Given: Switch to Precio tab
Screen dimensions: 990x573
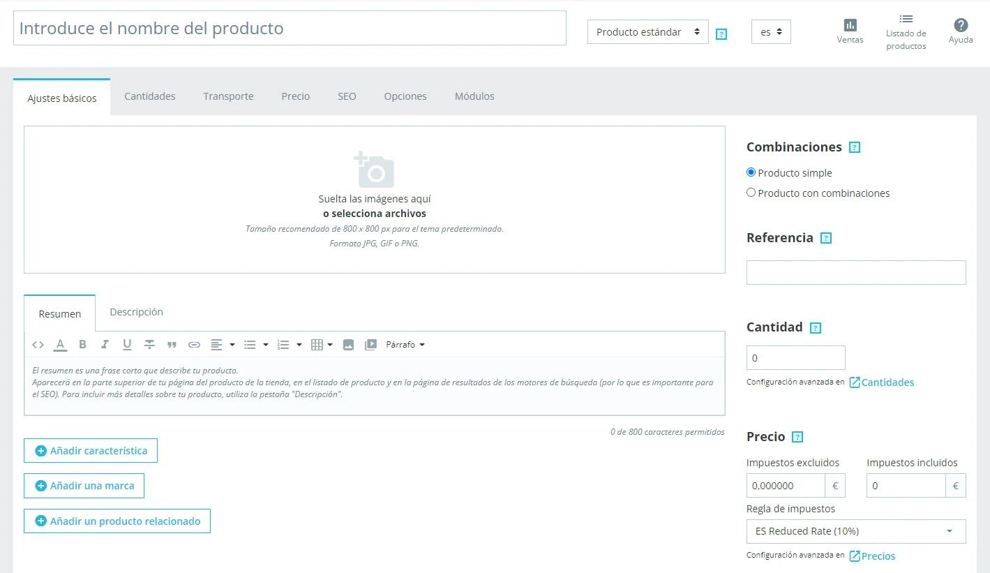Looking at the screenshot, I should (x=296, y=96).
